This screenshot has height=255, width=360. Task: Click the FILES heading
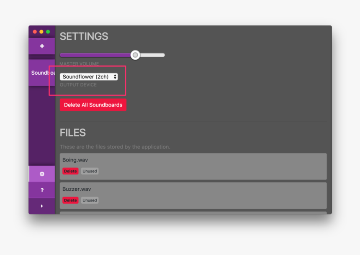pyautogui.click(x=73, y=133)
